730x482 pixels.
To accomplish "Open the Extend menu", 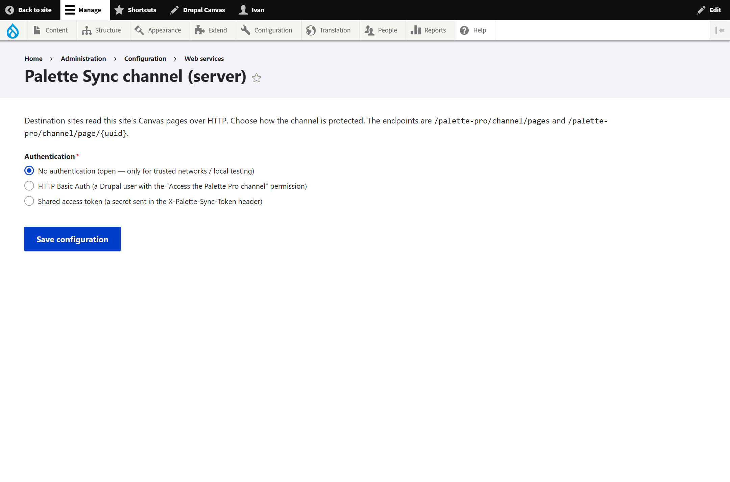I will 213,30.
